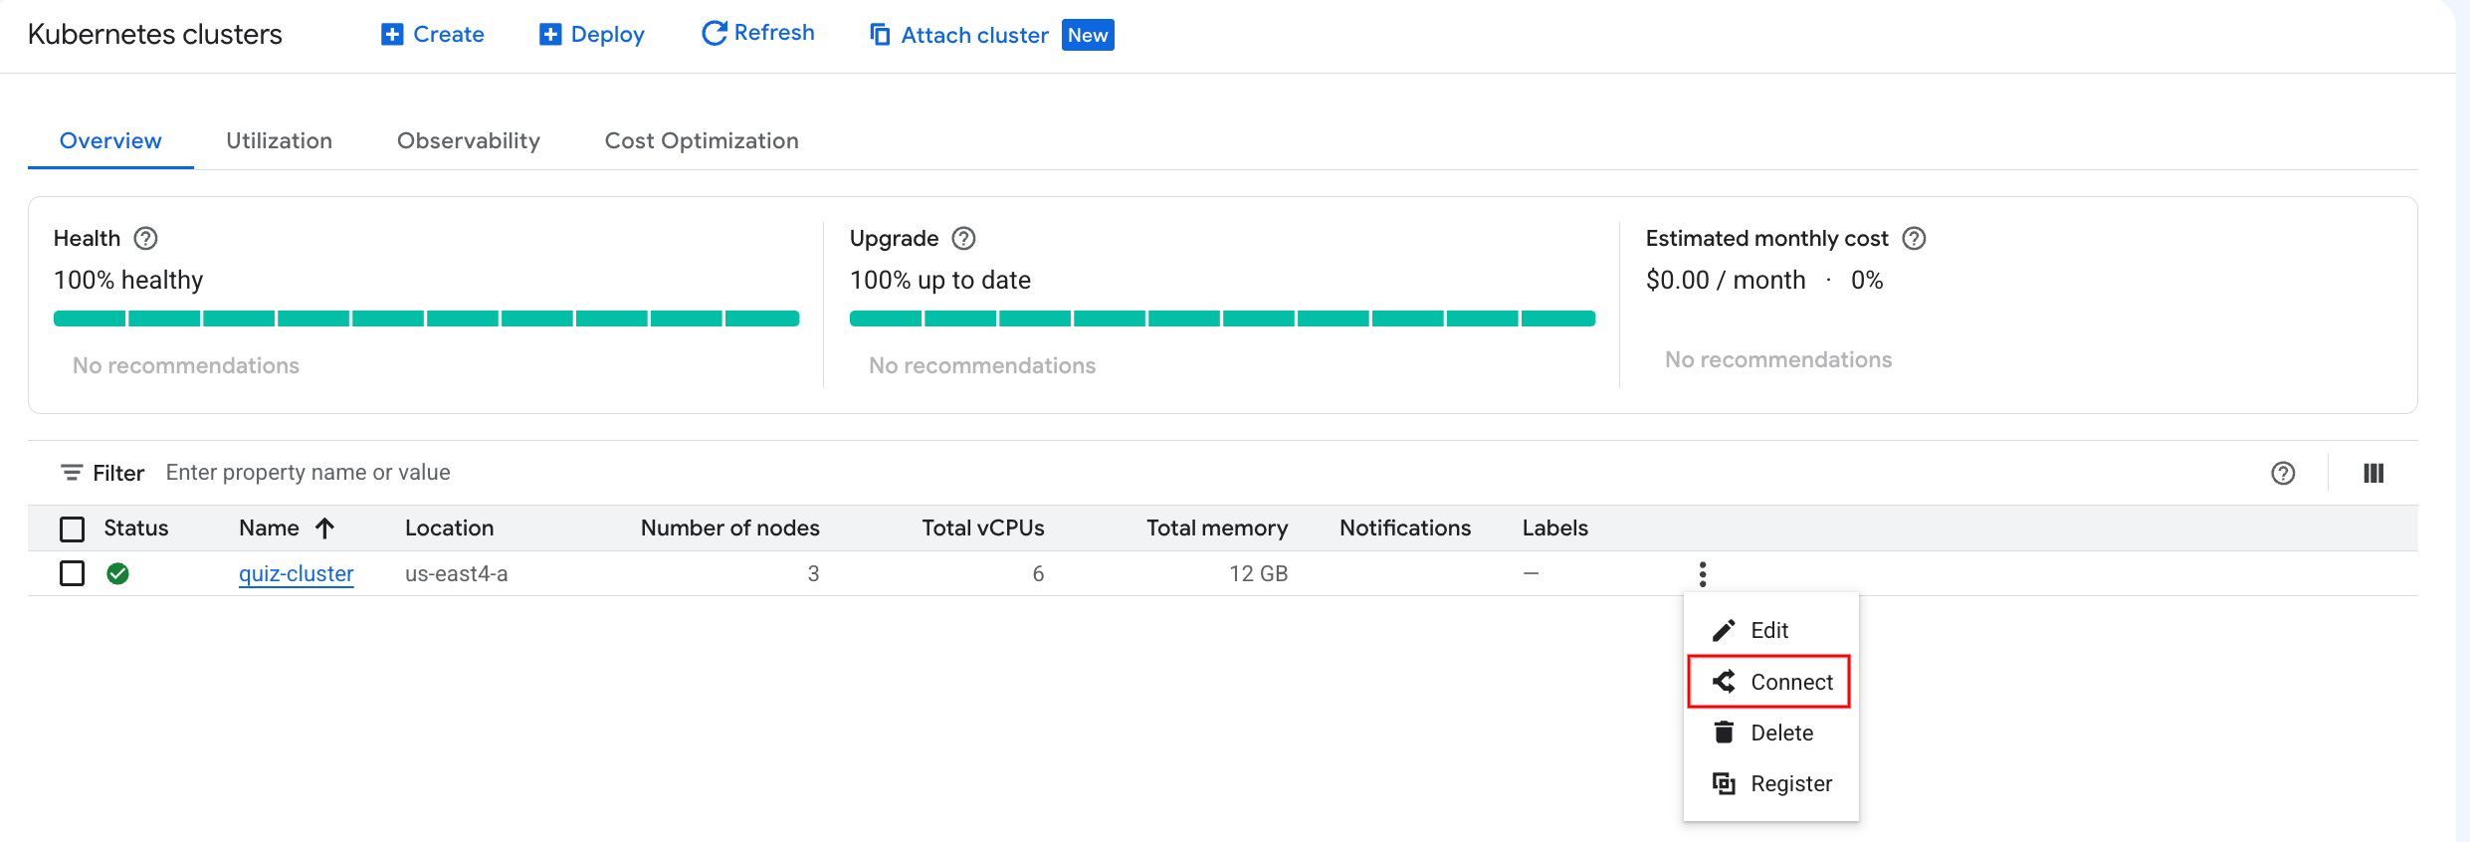
Task: Click the New badge beside Attach cluster
Action: click(1088, 35)
